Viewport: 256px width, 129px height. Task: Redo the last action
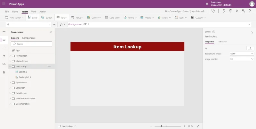pyautogui.click(x=230, y=11)
